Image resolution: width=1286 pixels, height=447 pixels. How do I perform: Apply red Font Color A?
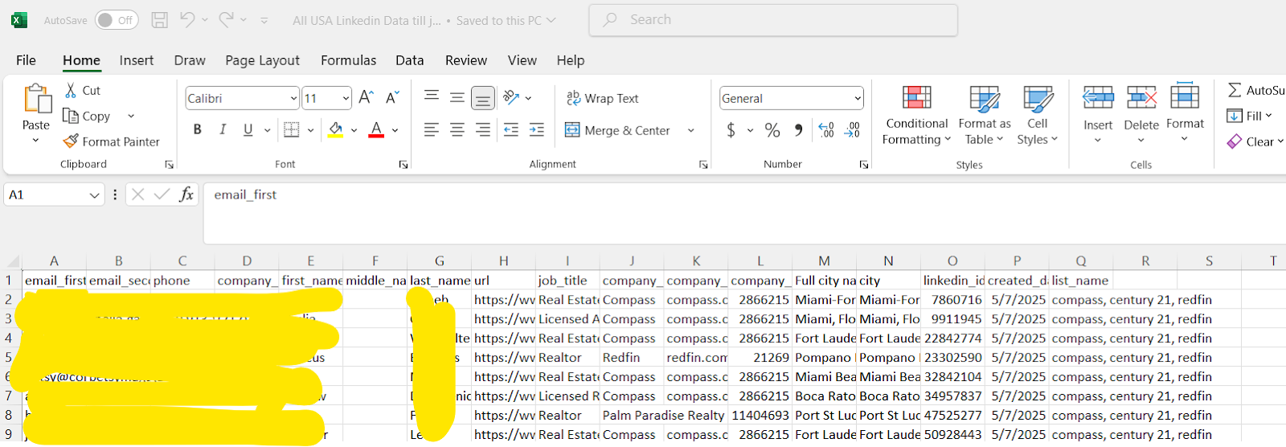point(376,129)
